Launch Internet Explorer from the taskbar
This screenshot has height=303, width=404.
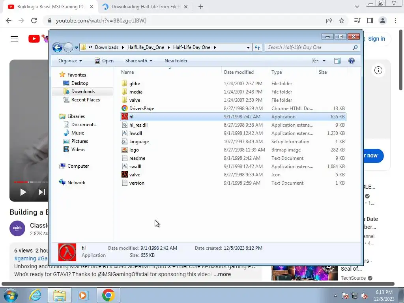35,295
